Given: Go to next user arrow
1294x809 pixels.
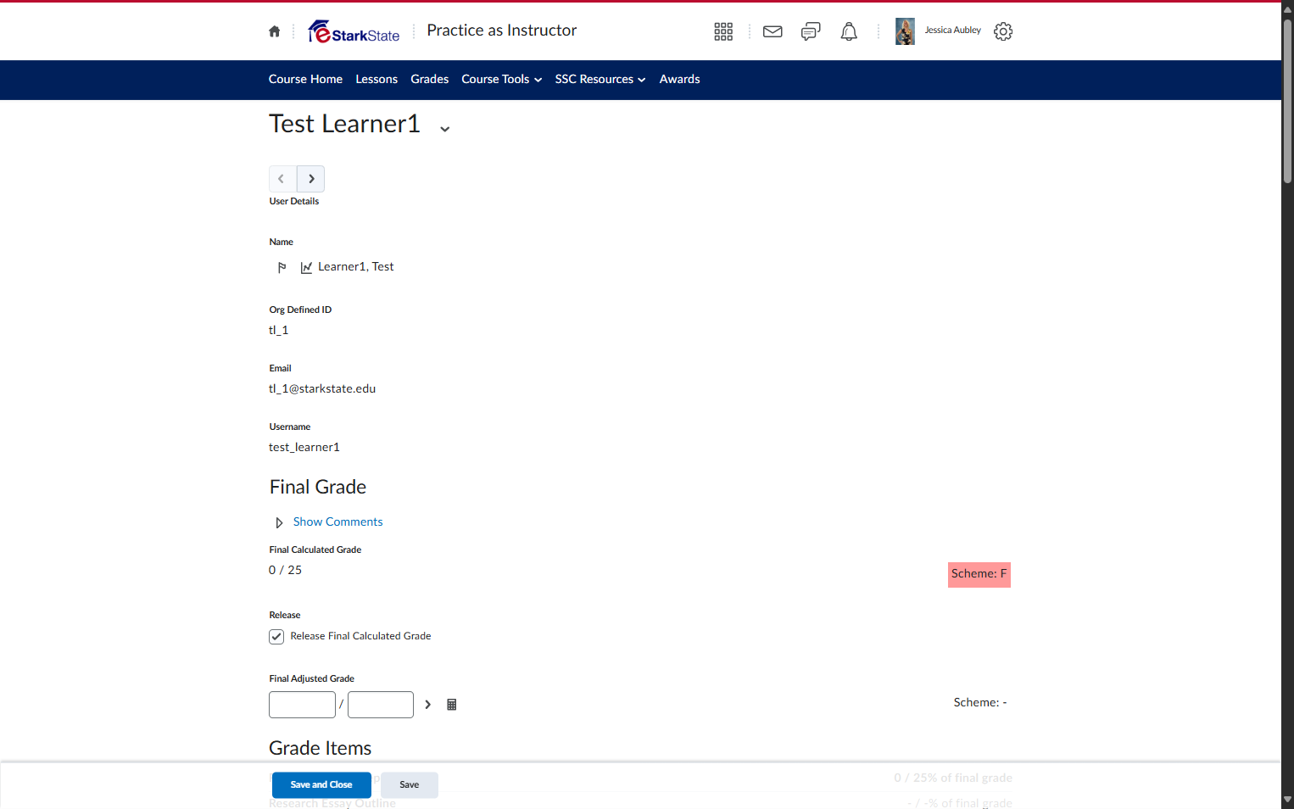Looking at the screenshot, I should [311, 179].
